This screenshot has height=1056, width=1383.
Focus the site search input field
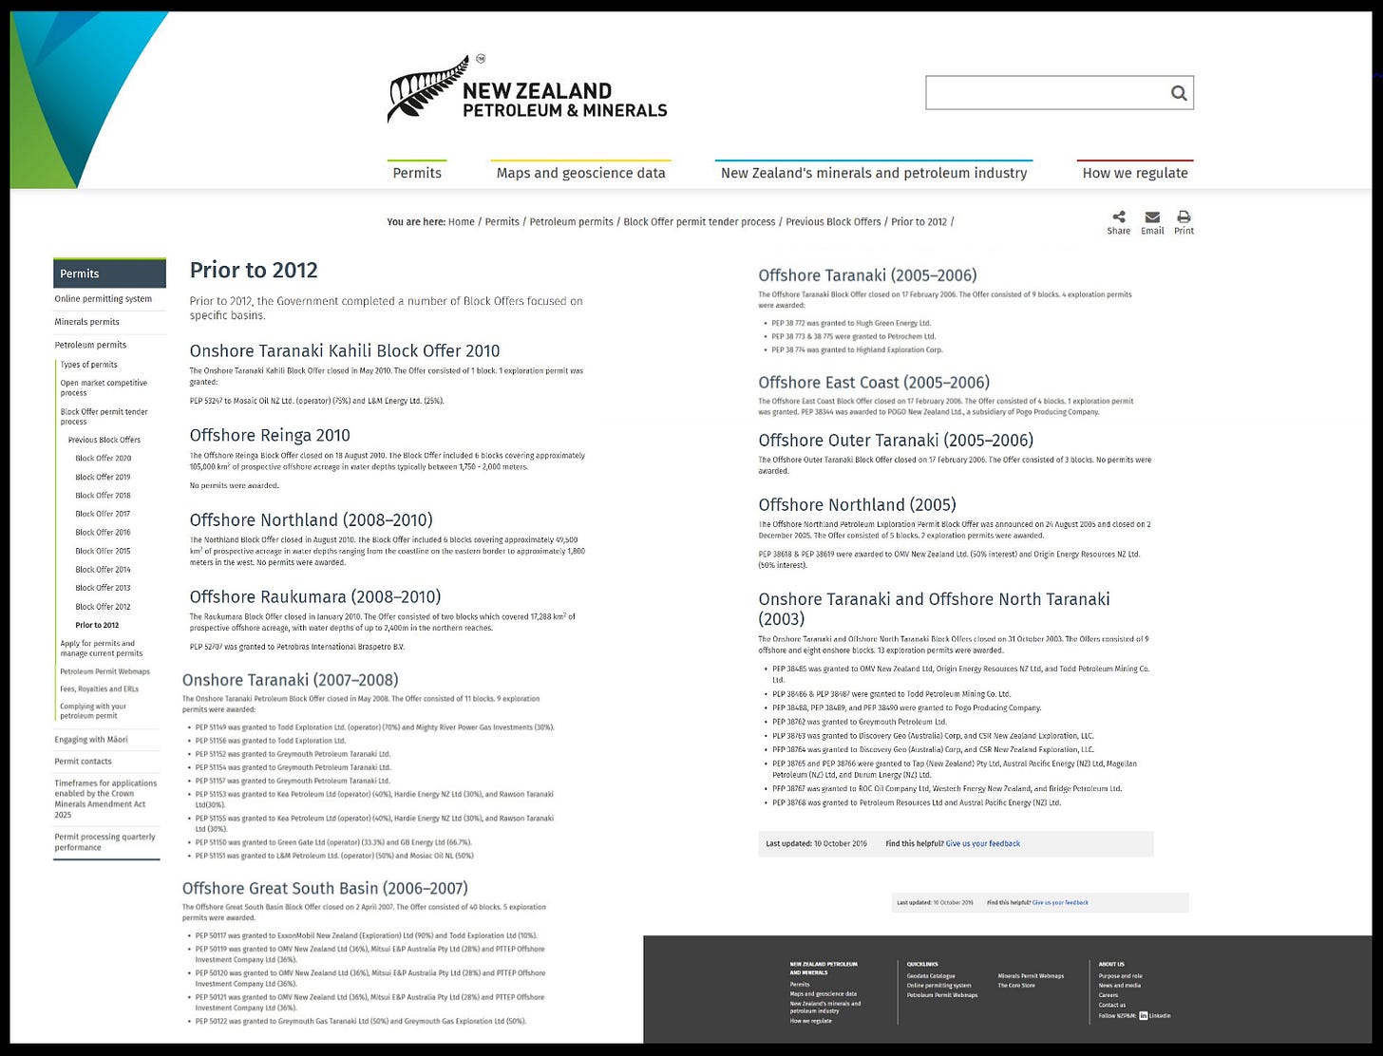click(x=1059, y=93)
